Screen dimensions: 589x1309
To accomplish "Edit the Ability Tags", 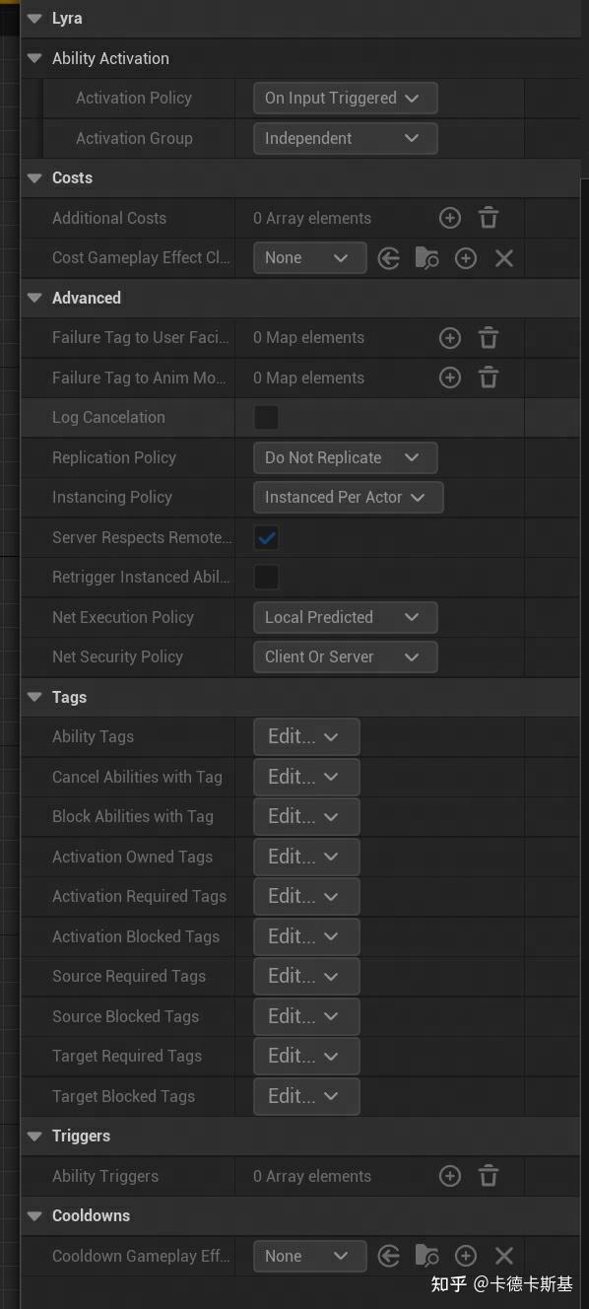I will [306, 737].
